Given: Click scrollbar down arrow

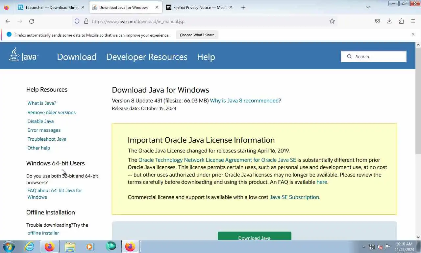Looking at the screenshot, I should 418,237.
